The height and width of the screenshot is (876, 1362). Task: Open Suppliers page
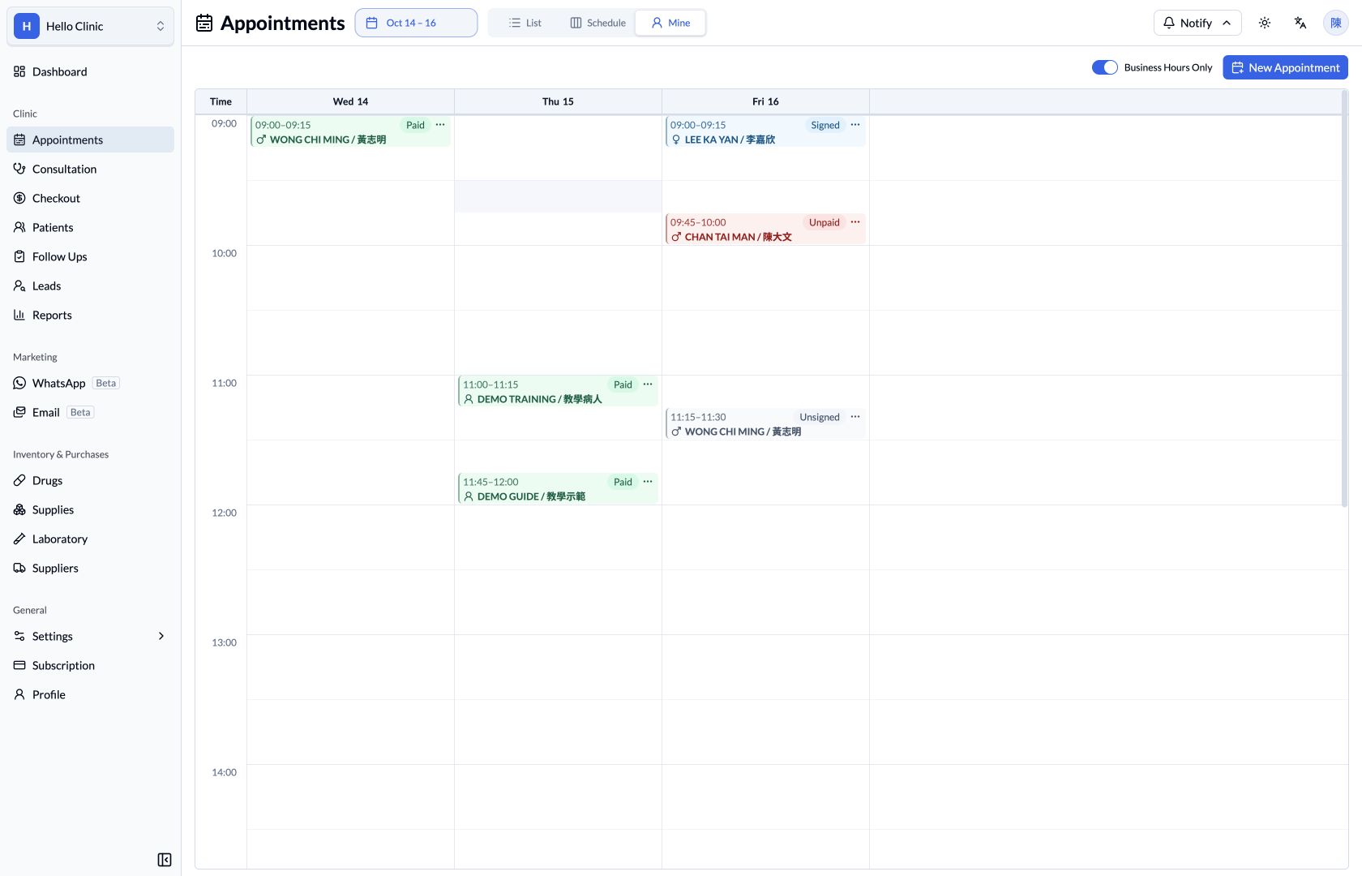tap(90, 568)
